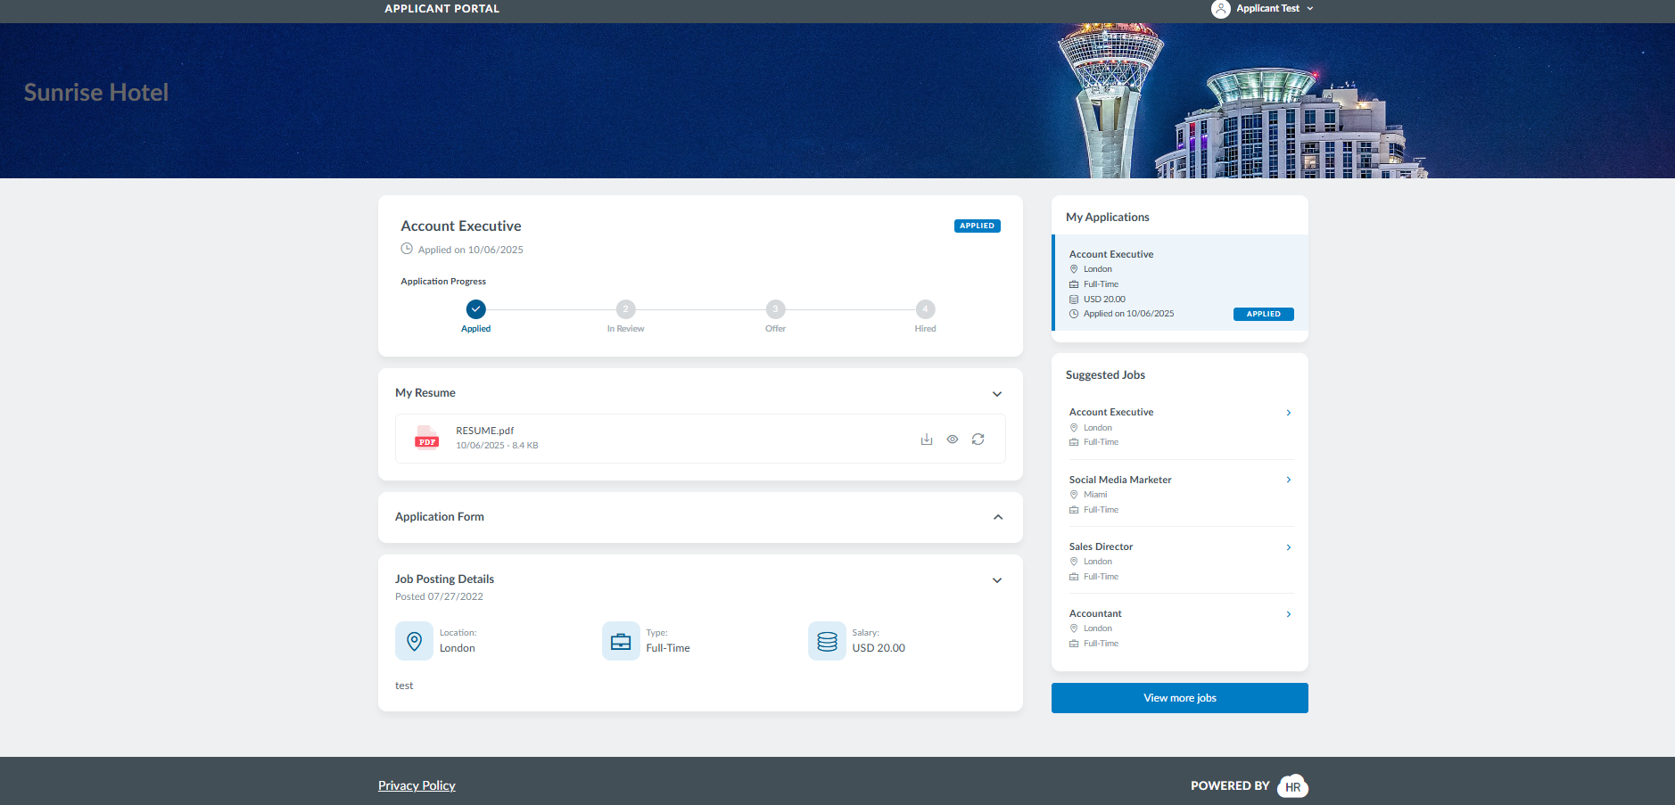Expand the Applicant Test account dropdown arrow
The height and width of the screenshot is (805, 1675).
click(1310, 9)
